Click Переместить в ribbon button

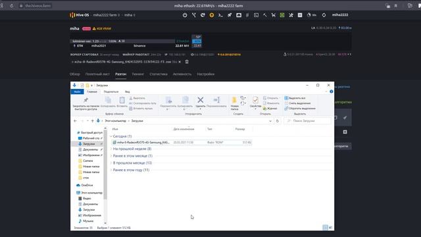click(168, 103)
